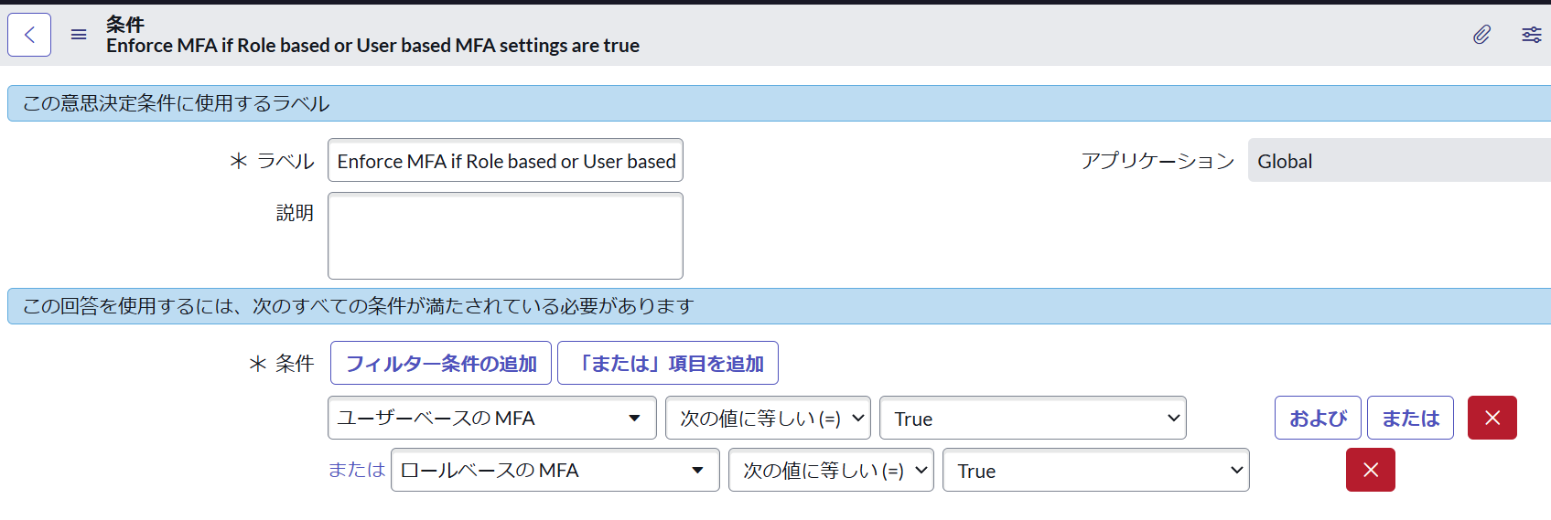Click the この意思決定条件に使用するラベル section header
1551x520 pixels.
pos(779,103)
